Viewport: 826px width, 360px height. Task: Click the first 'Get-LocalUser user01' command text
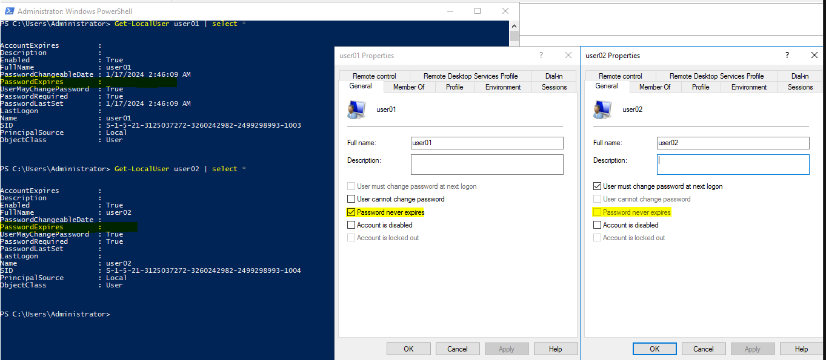pyautogui.click(x=158, y=24)
